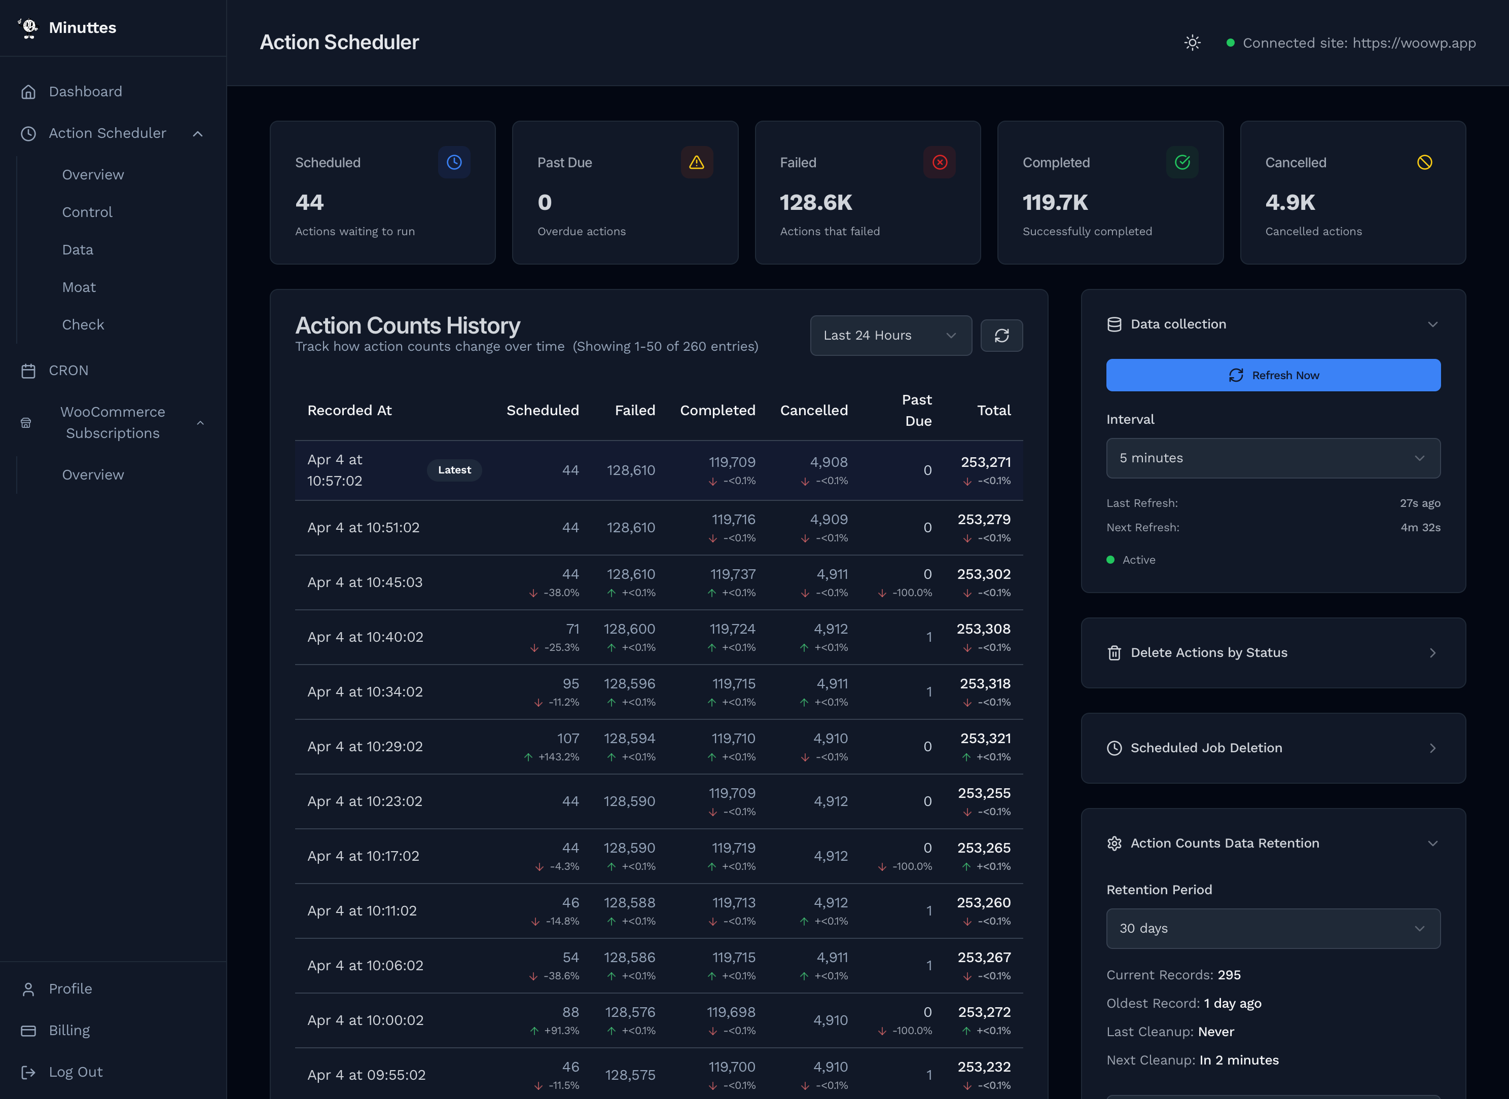The width and height of the screenshot is (1509, 1099).
Task: Click the CRON calendar icon
Action: [x=28, y=370]
